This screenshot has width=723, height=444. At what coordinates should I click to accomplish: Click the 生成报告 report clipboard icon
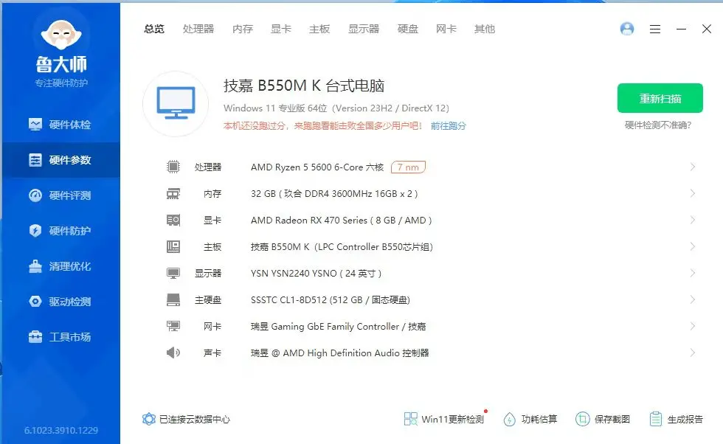[656, 419]
